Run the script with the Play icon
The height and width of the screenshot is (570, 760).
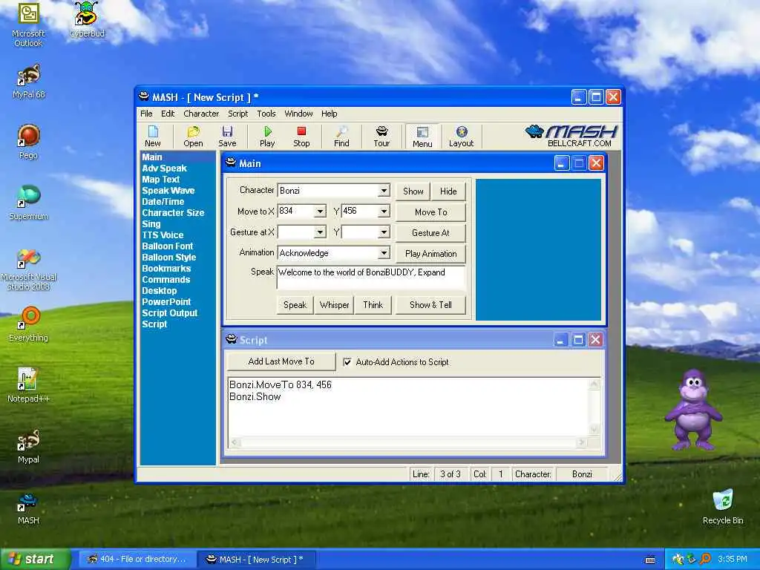[x=267, y=137]
